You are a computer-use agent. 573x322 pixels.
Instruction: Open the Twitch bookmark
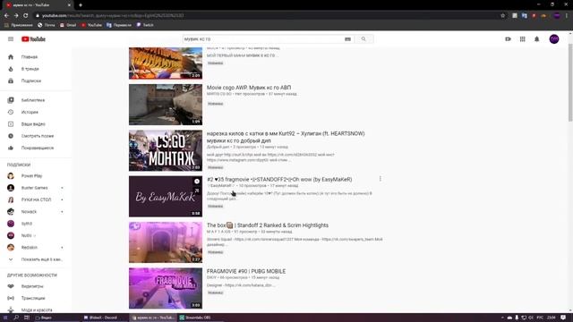[x=145, y=25]
